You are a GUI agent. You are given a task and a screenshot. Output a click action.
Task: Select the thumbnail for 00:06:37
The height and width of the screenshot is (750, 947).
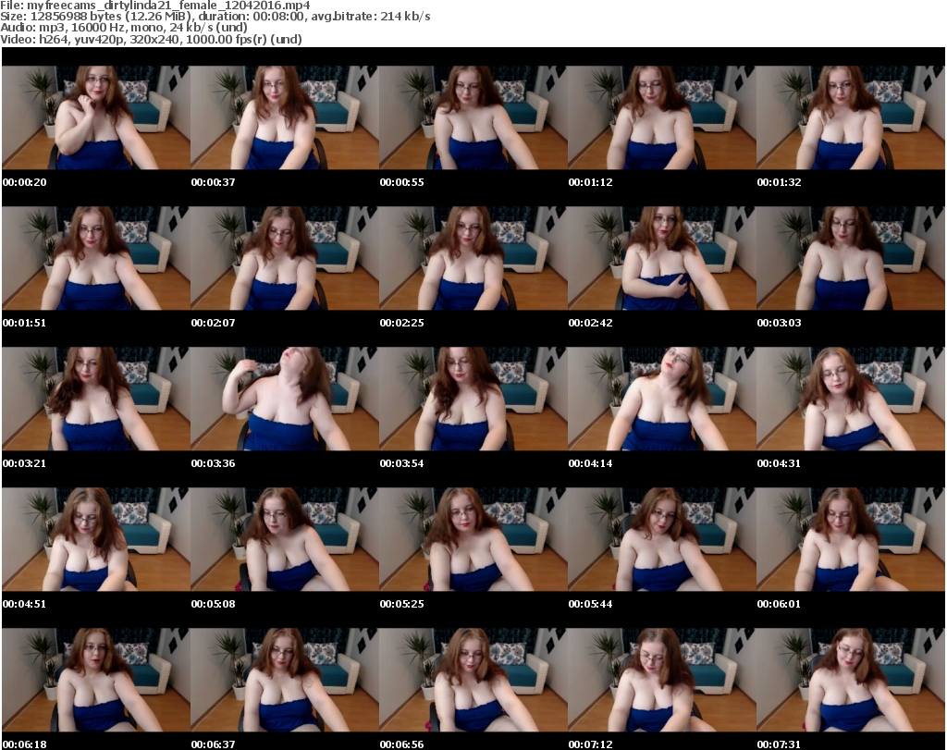click(284, 680)
